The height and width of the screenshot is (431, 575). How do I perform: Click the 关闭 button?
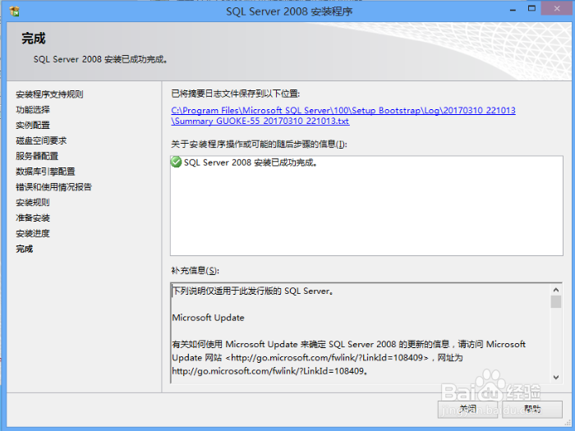467,409
